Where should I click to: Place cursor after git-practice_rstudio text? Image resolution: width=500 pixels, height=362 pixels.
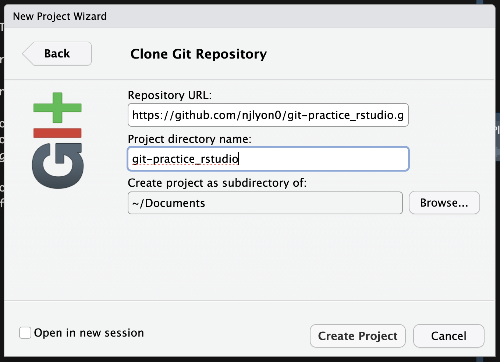coord(240,159)
